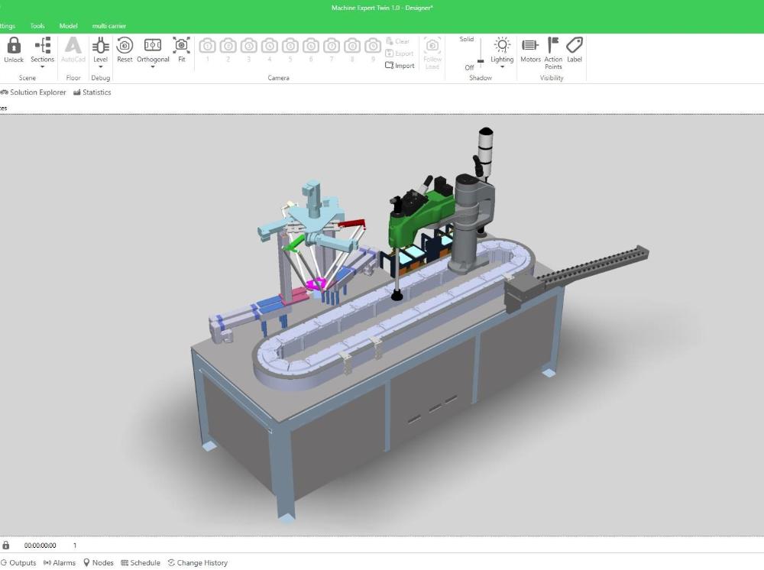Viewport: 764px width, 570px height.
Task: Select camera preset 2
Action: click(228, 47)
